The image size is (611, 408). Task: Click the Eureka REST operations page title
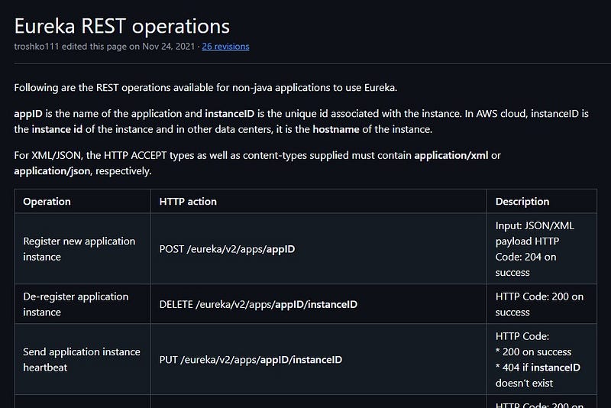(x=122, y=25)
